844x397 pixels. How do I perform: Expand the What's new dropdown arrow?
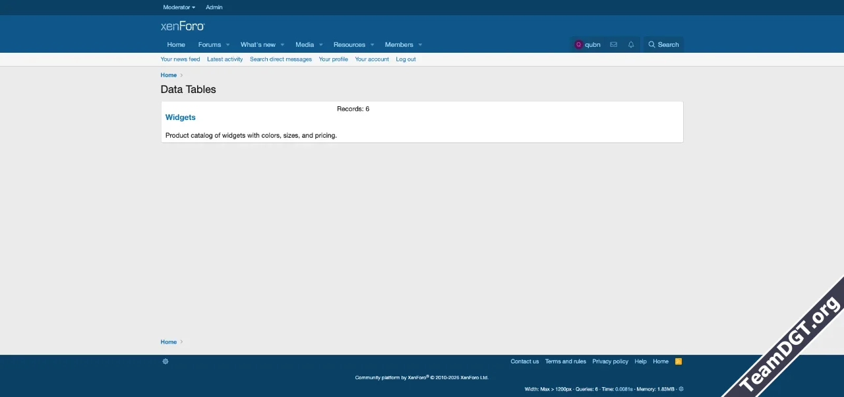pyautogui.click(x=282, y=45)
